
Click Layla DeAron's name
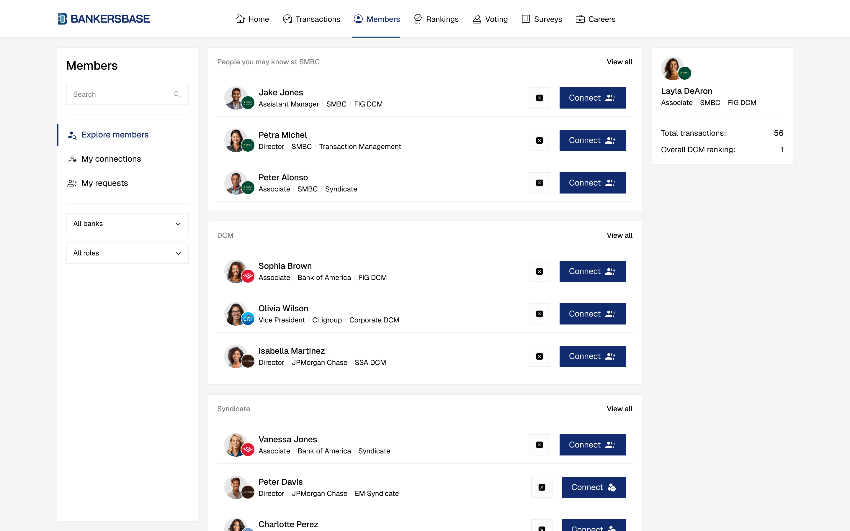686,91
